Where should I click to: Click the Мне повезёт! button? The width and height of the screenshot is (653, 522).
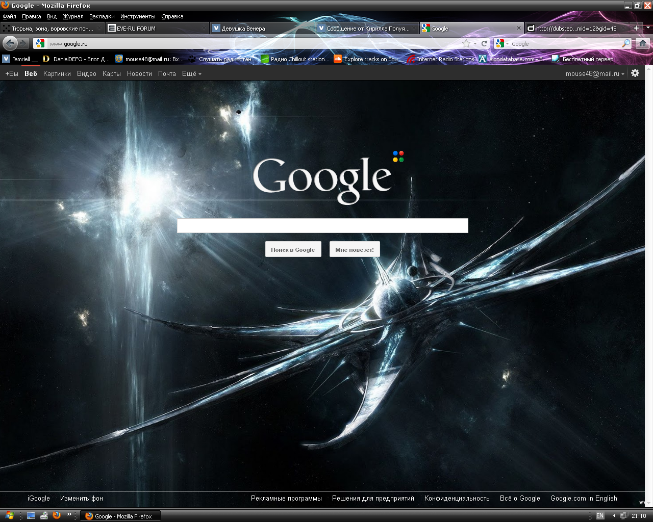(355, 249)
